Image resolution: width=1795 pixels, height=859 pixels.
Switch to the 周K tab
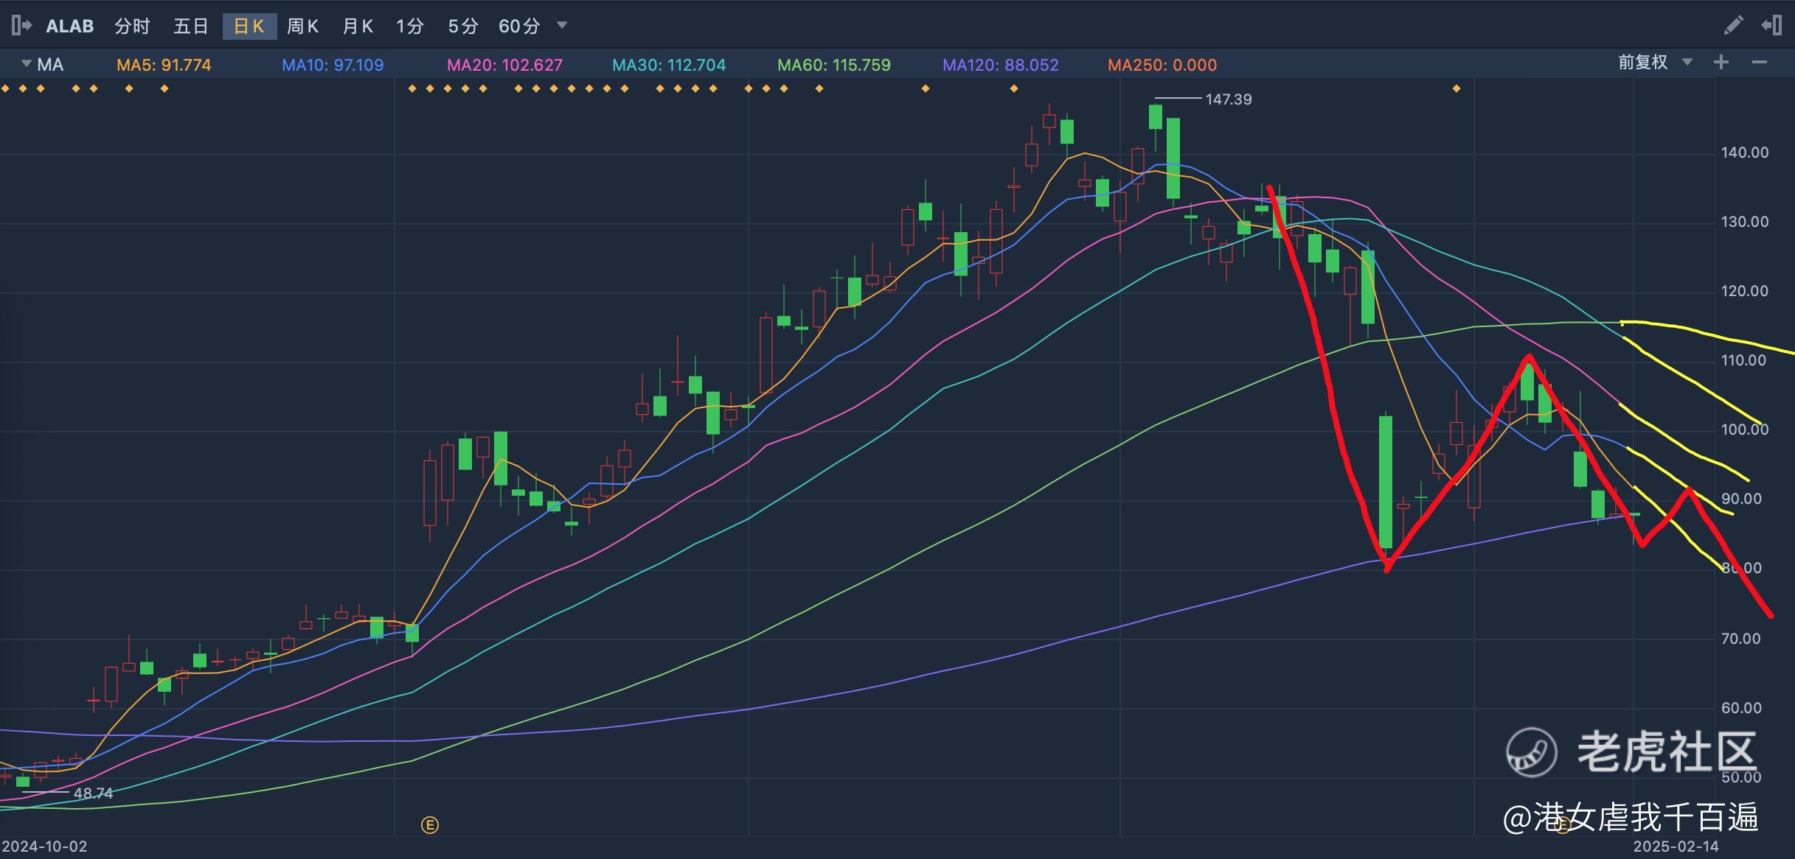[x=302, y=27]
